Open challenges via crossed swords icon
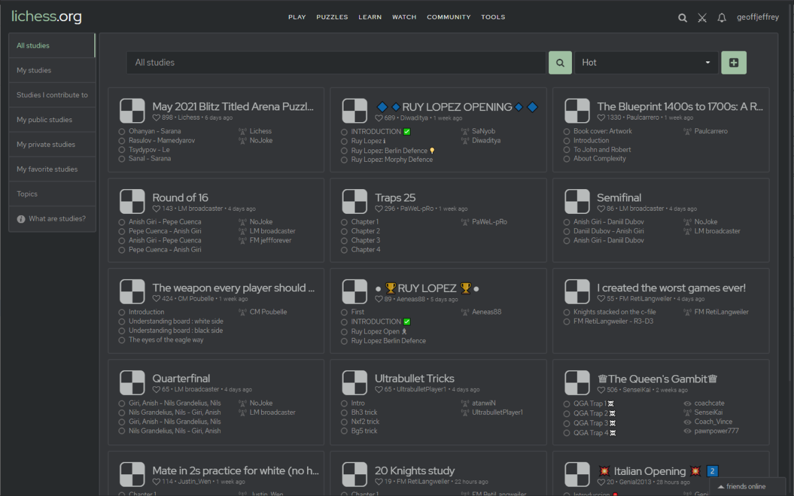 (702, 18)
